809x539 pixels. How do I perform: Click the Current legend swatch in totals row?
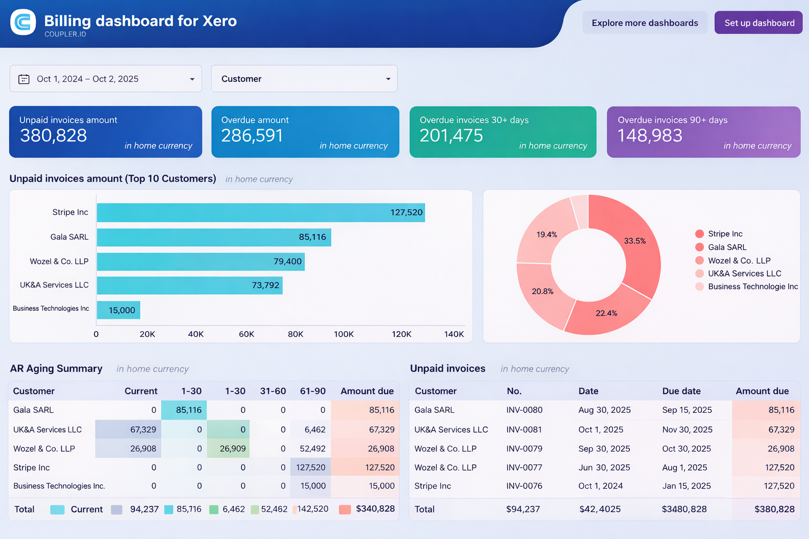57,510
